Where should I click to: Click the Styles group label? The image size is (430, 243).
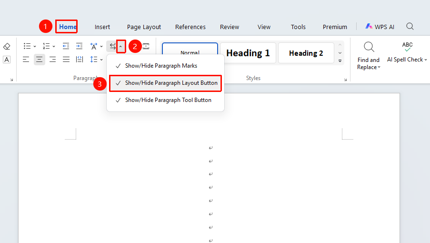click(253, 78)
